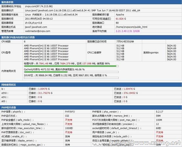Click the Bogomips value 5624.92
Screen dimensions: 182x147
point(172,46)
